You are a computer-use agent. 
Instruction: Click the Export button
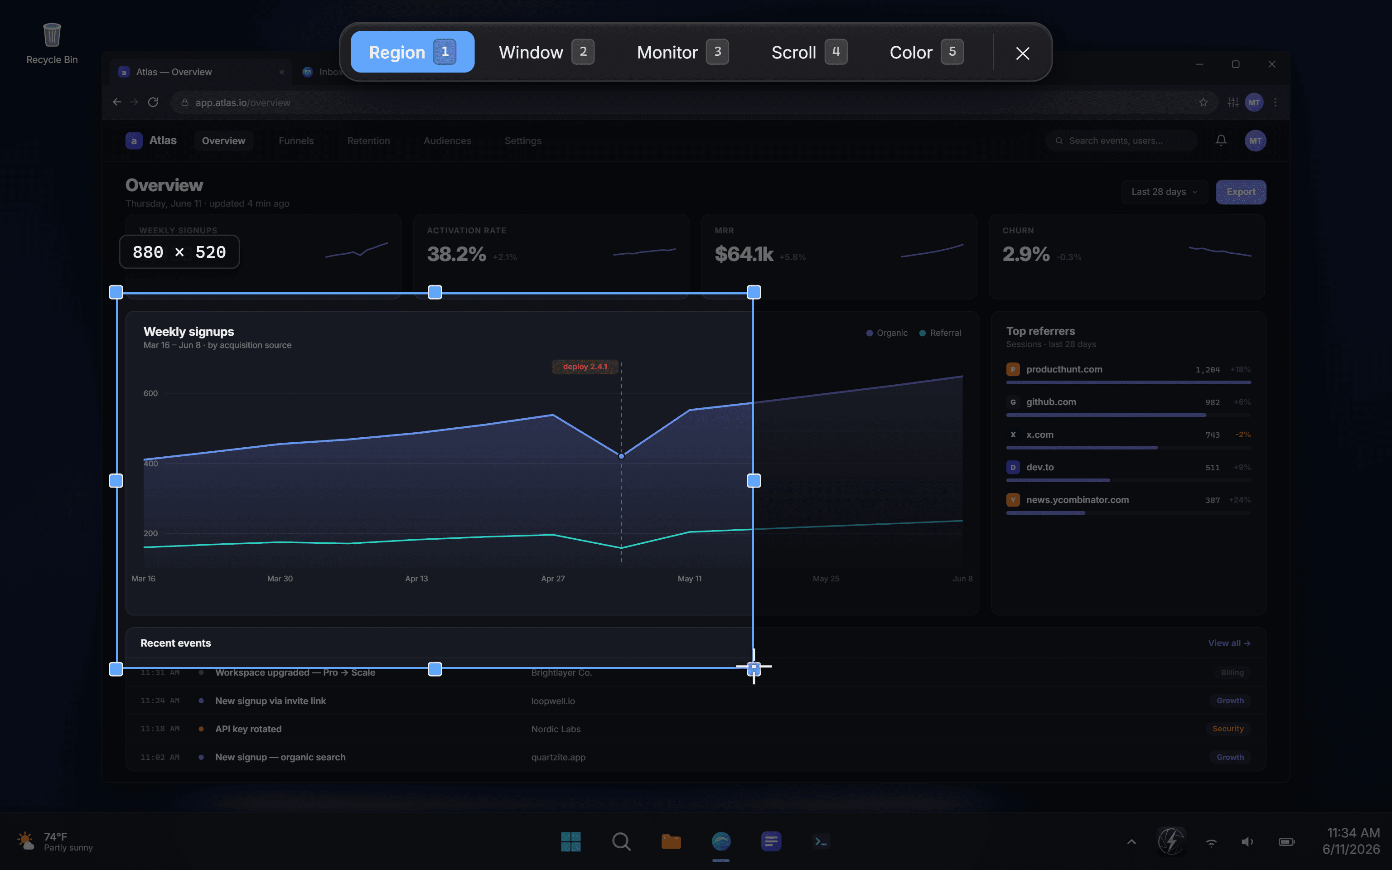[1241, 192]
